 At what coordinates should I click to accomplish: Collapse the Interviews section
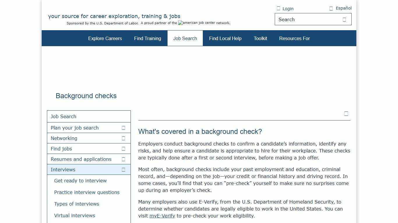123,170
